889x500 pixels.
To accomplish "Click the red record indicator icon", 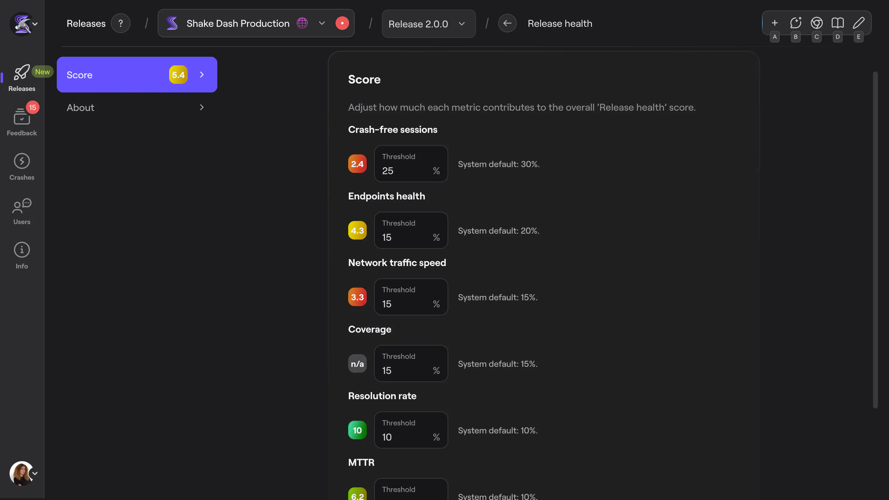I will [342, 23].
